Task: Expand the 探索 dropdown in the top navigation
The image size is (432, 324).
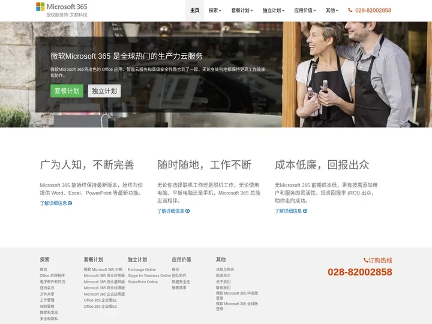Action: coord(215,10)
